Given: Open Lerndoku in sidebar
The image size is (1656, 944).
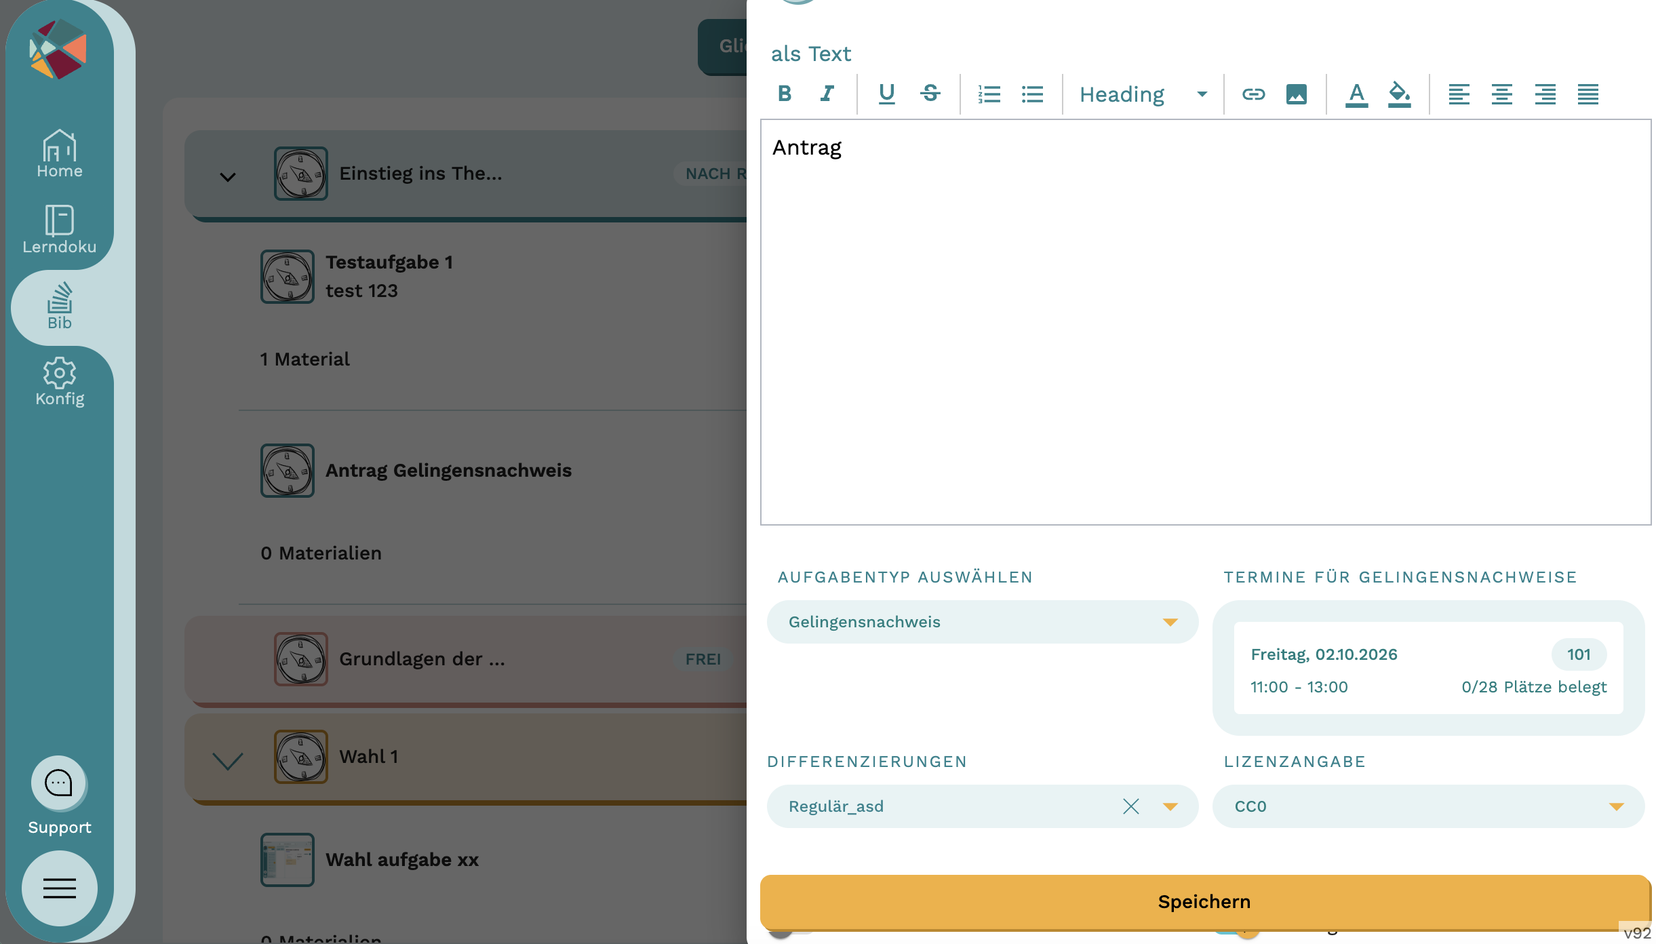Looking at the screenshot, I should pos(60,230).
